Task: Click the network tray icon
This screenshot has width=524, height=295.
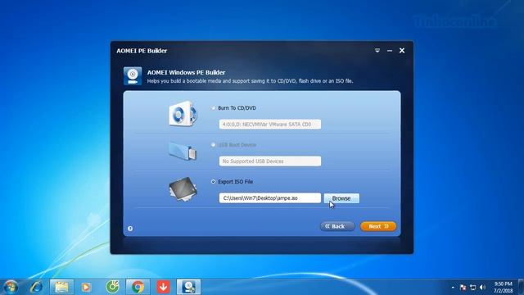Action: pos(473,288)
